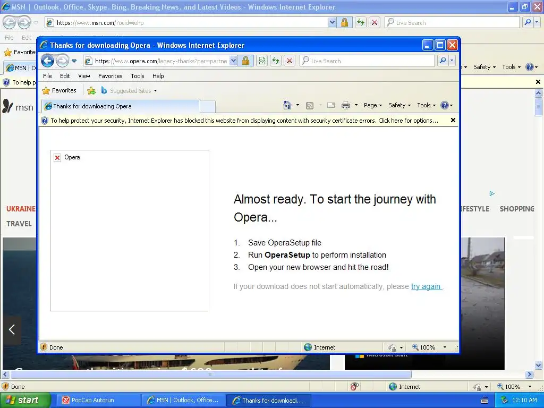Image resolution: width=544 pixels, height=408 pixels.
Task: Open Safety menu in MSN window
Action: point(484,67)
